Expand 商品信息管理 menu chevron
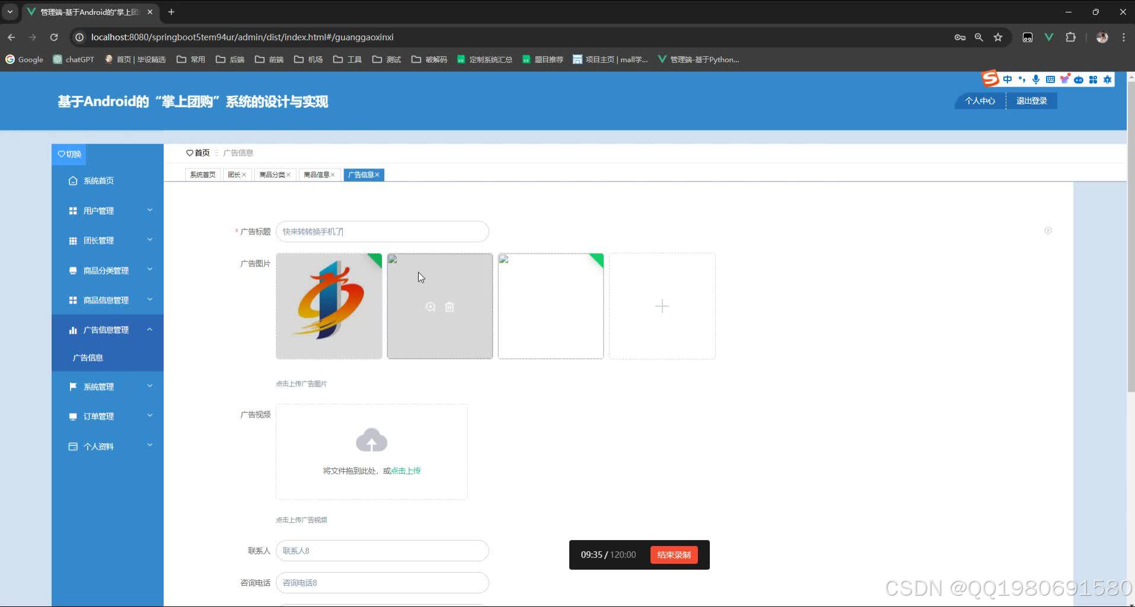 150,299
